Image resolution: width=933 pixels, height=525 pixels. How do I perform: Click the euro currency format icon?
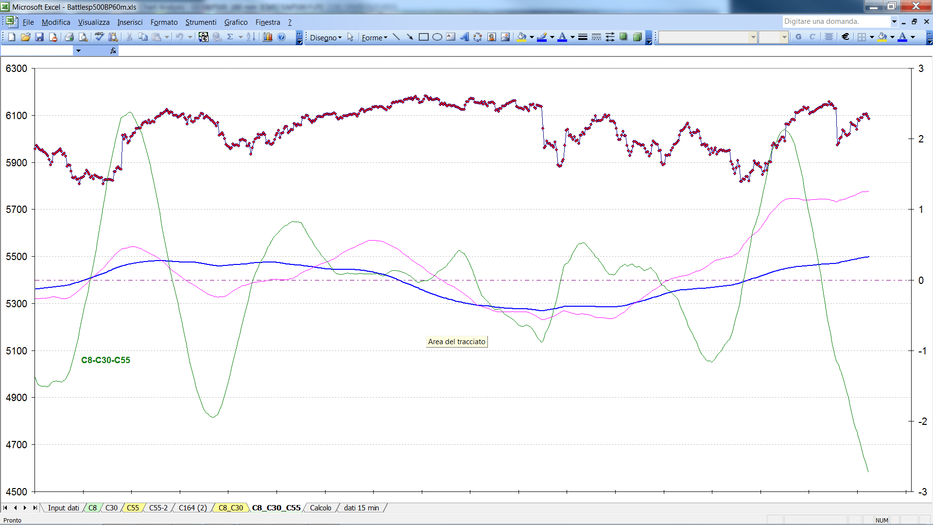pos(846,37)
